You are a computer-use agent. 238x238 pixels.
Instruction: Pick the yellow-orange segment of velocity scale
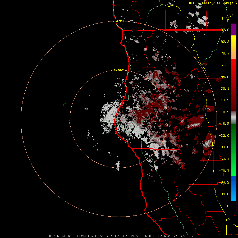pyautogui.click(x=234, y=47)
